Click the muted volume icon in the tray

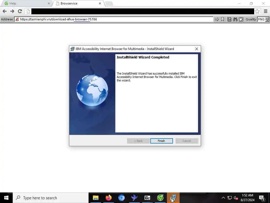tap(236, 198)
